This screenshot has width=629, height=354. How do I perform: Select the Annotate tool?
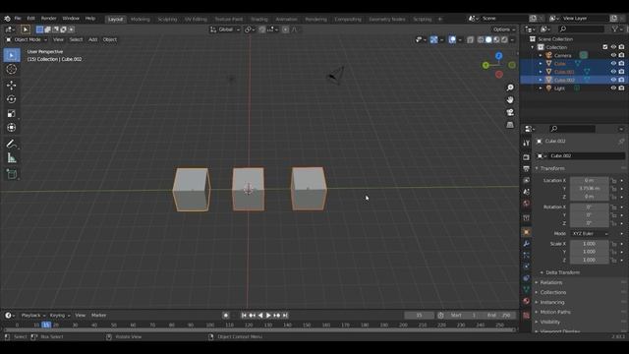[12, 144]
